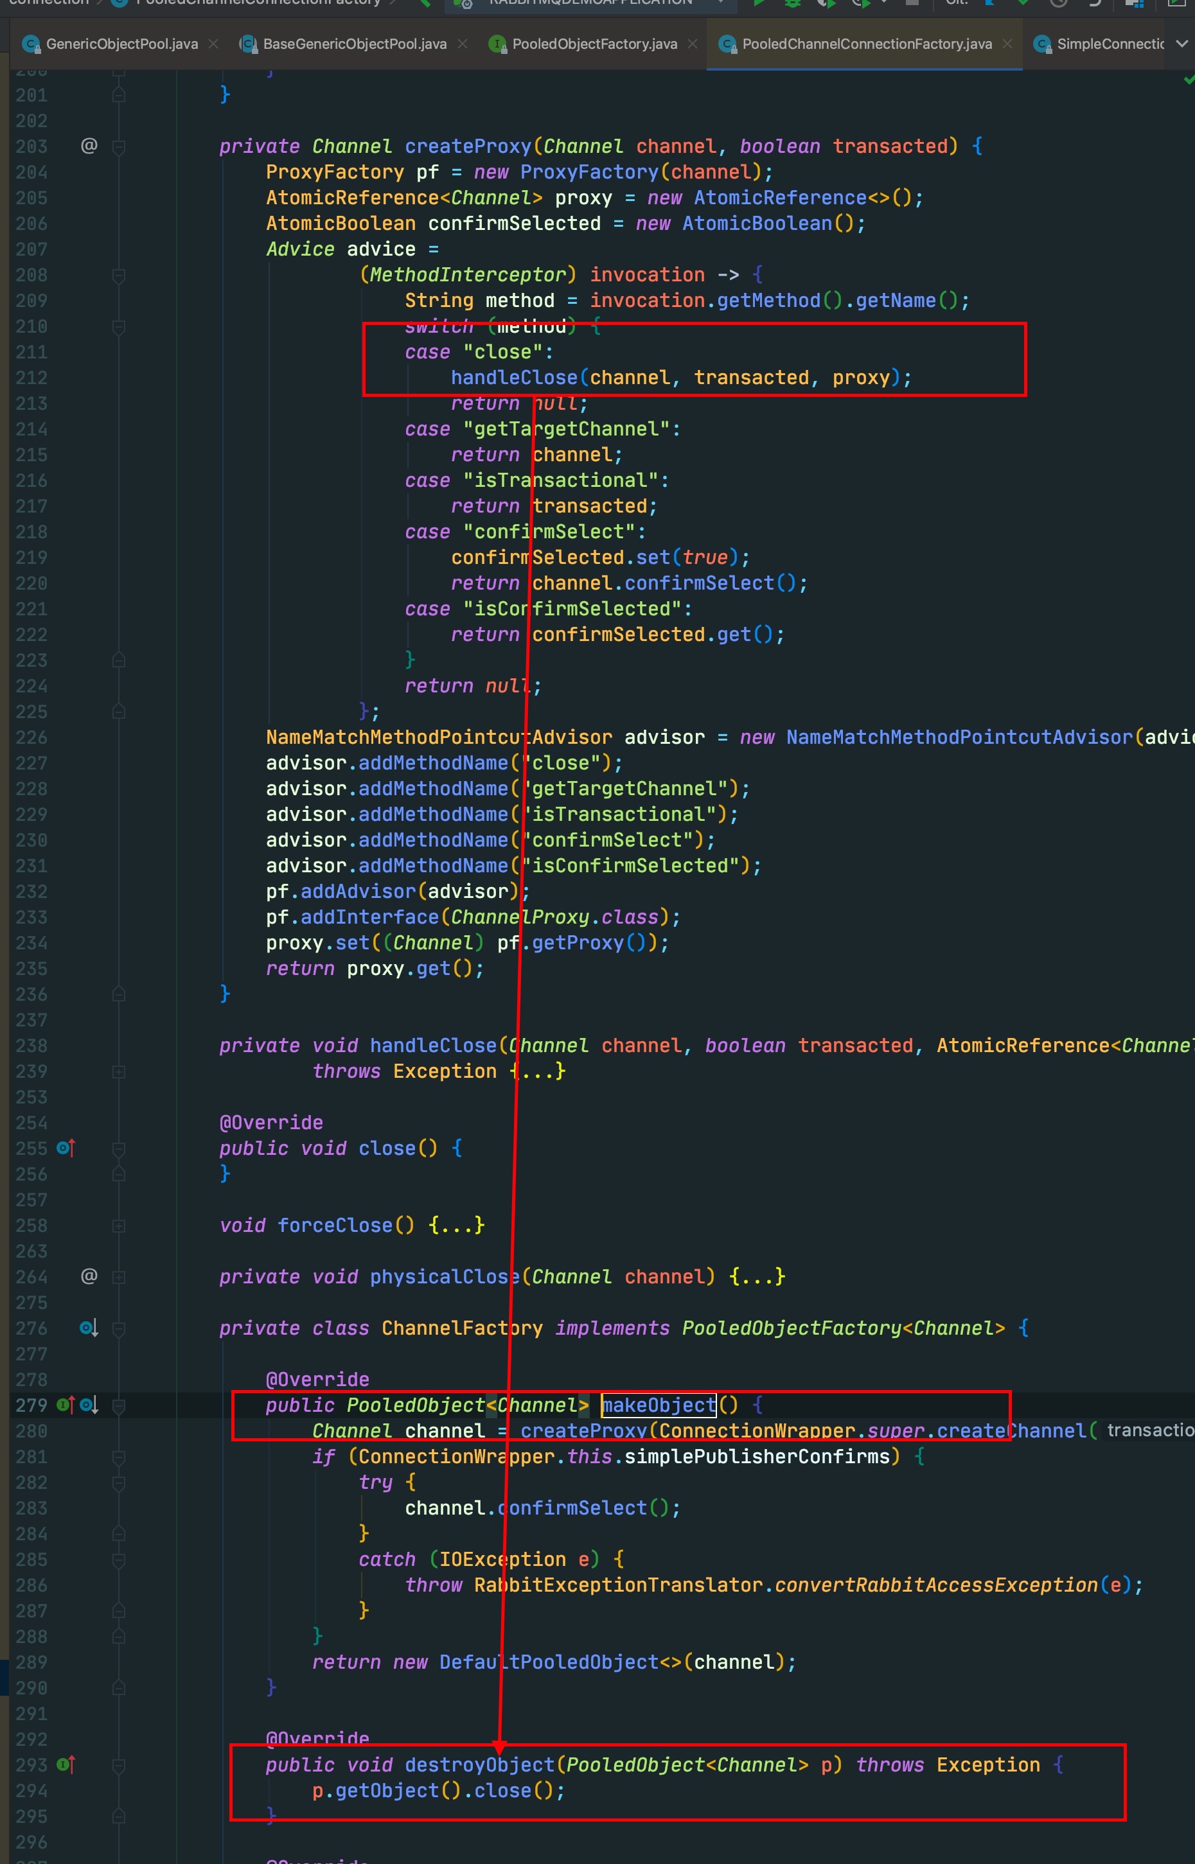The width and height of the screenshot is (1195, 1864).
Task: Click "convertRabbitAccessException" on line 286
Action: [x=937, y=1585]
